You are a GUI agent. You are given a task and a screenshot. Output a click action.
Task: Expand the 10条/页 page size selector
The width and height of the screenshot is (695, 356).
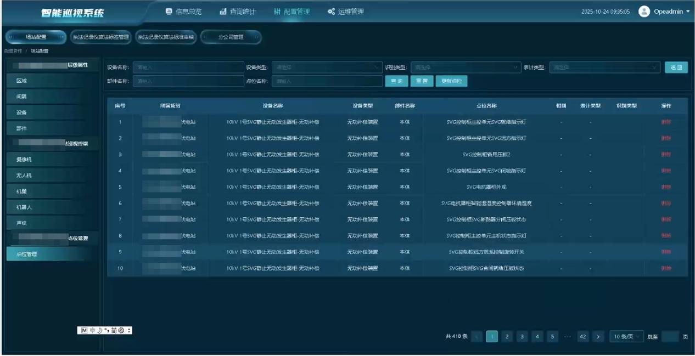[626, 337]
